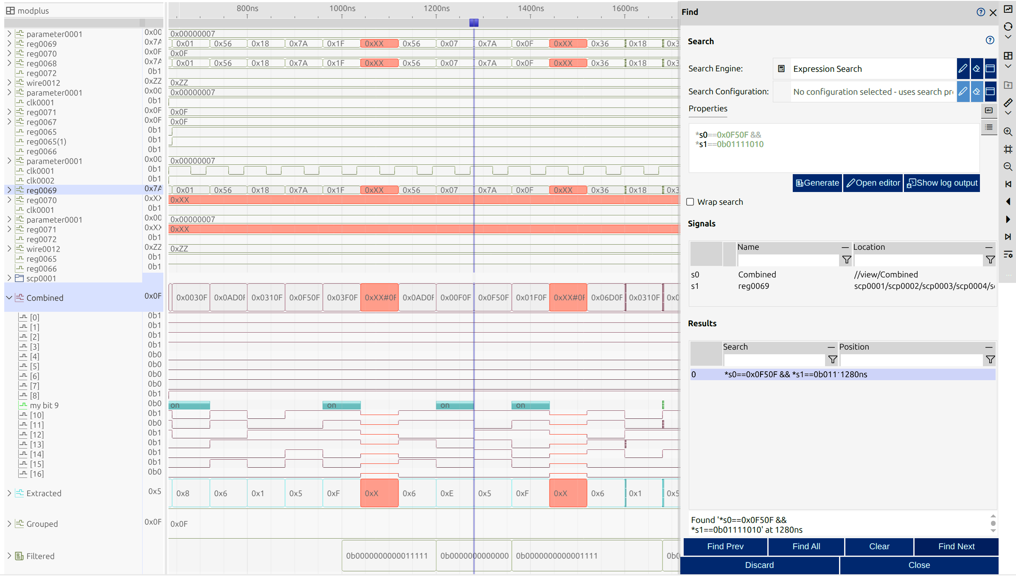Jump to first position arrow icon
The width and height of the screenshot is (1016, 576).
[x=1008, y=184]
